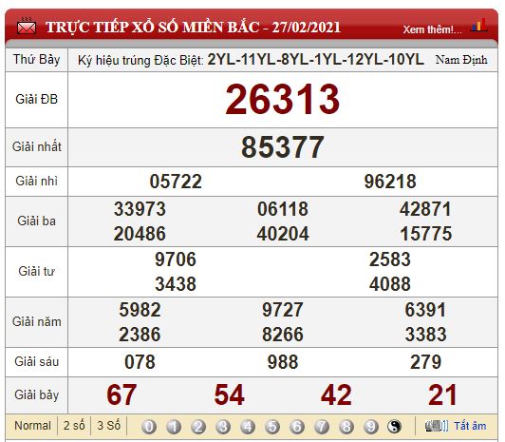Click the speaker sound icon
This screenshot has height=442, width=505.
[437, 426]
